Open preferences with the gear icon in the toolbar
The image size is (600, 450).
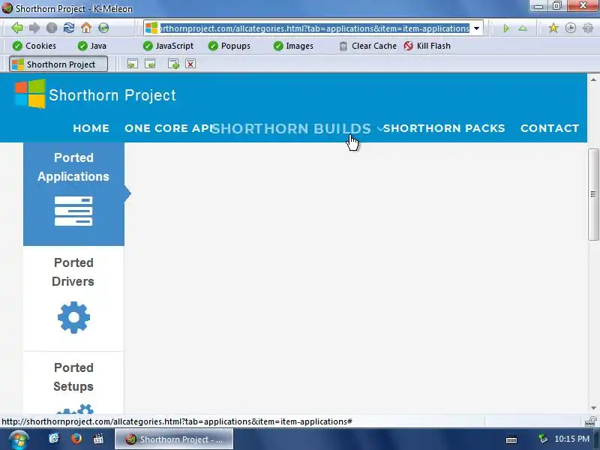[588, 28]
